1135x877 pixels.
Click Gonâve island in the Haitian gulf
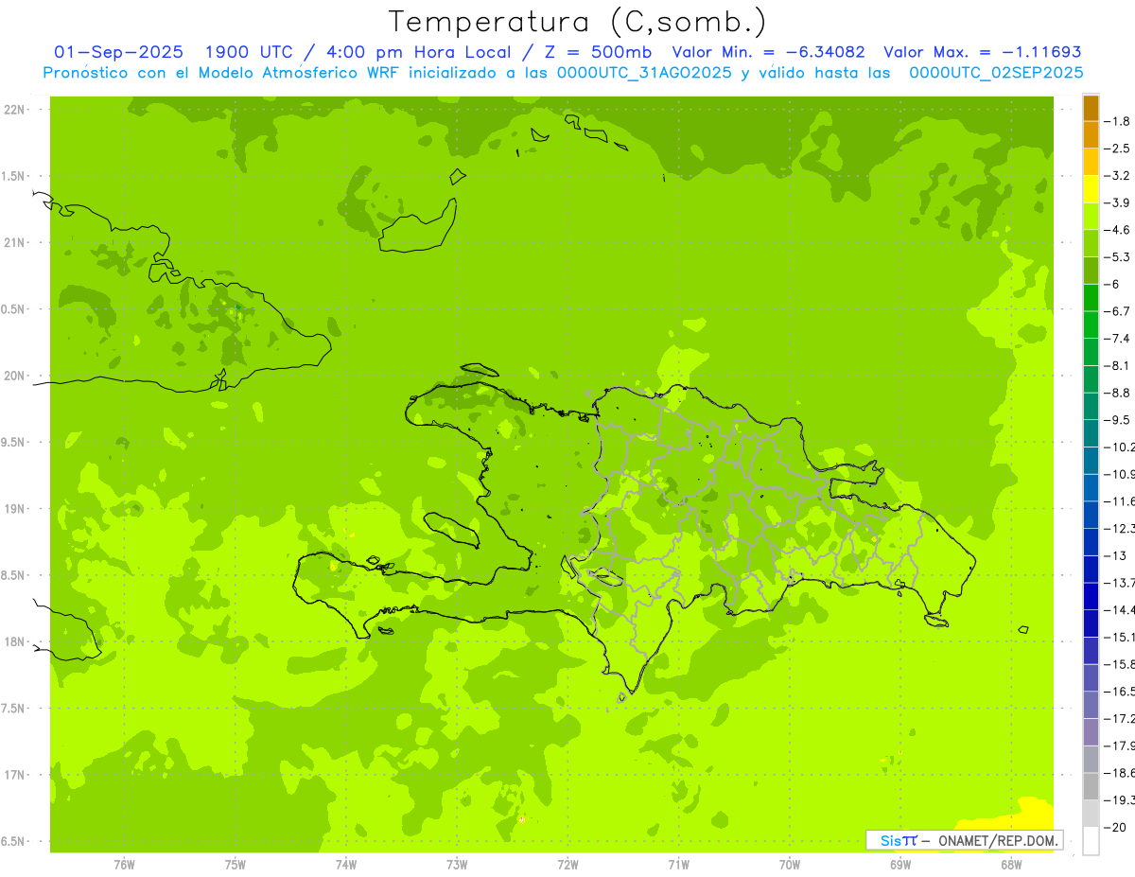coord(450,530)
